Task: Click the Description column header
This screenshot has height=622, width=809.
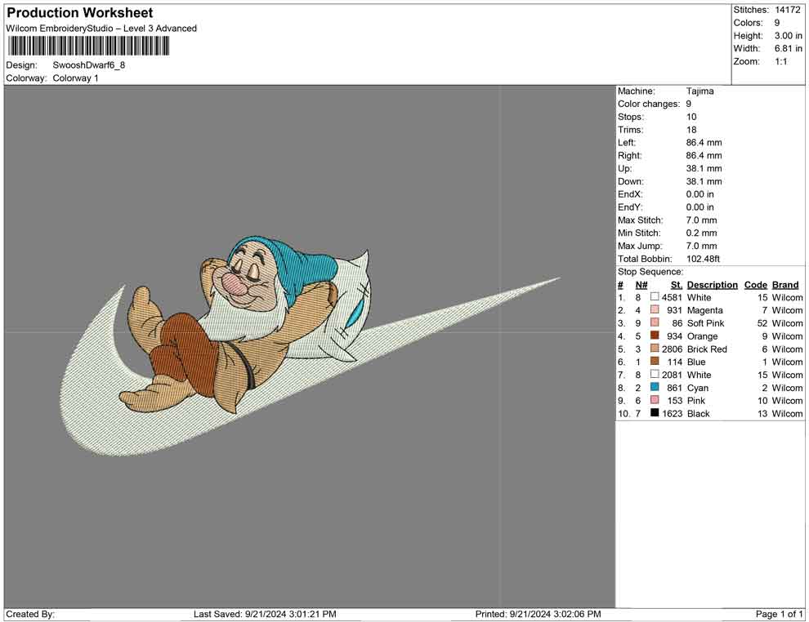Action: (712, 285)
